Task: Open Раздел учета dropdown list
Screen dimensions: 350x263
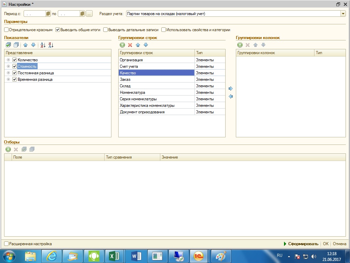Action: pos(343,14)
